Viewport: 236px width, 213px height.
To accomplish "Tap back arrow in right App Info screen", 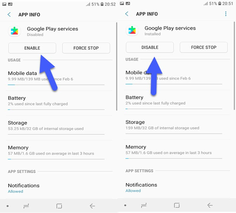I will [x=127, y=14].
